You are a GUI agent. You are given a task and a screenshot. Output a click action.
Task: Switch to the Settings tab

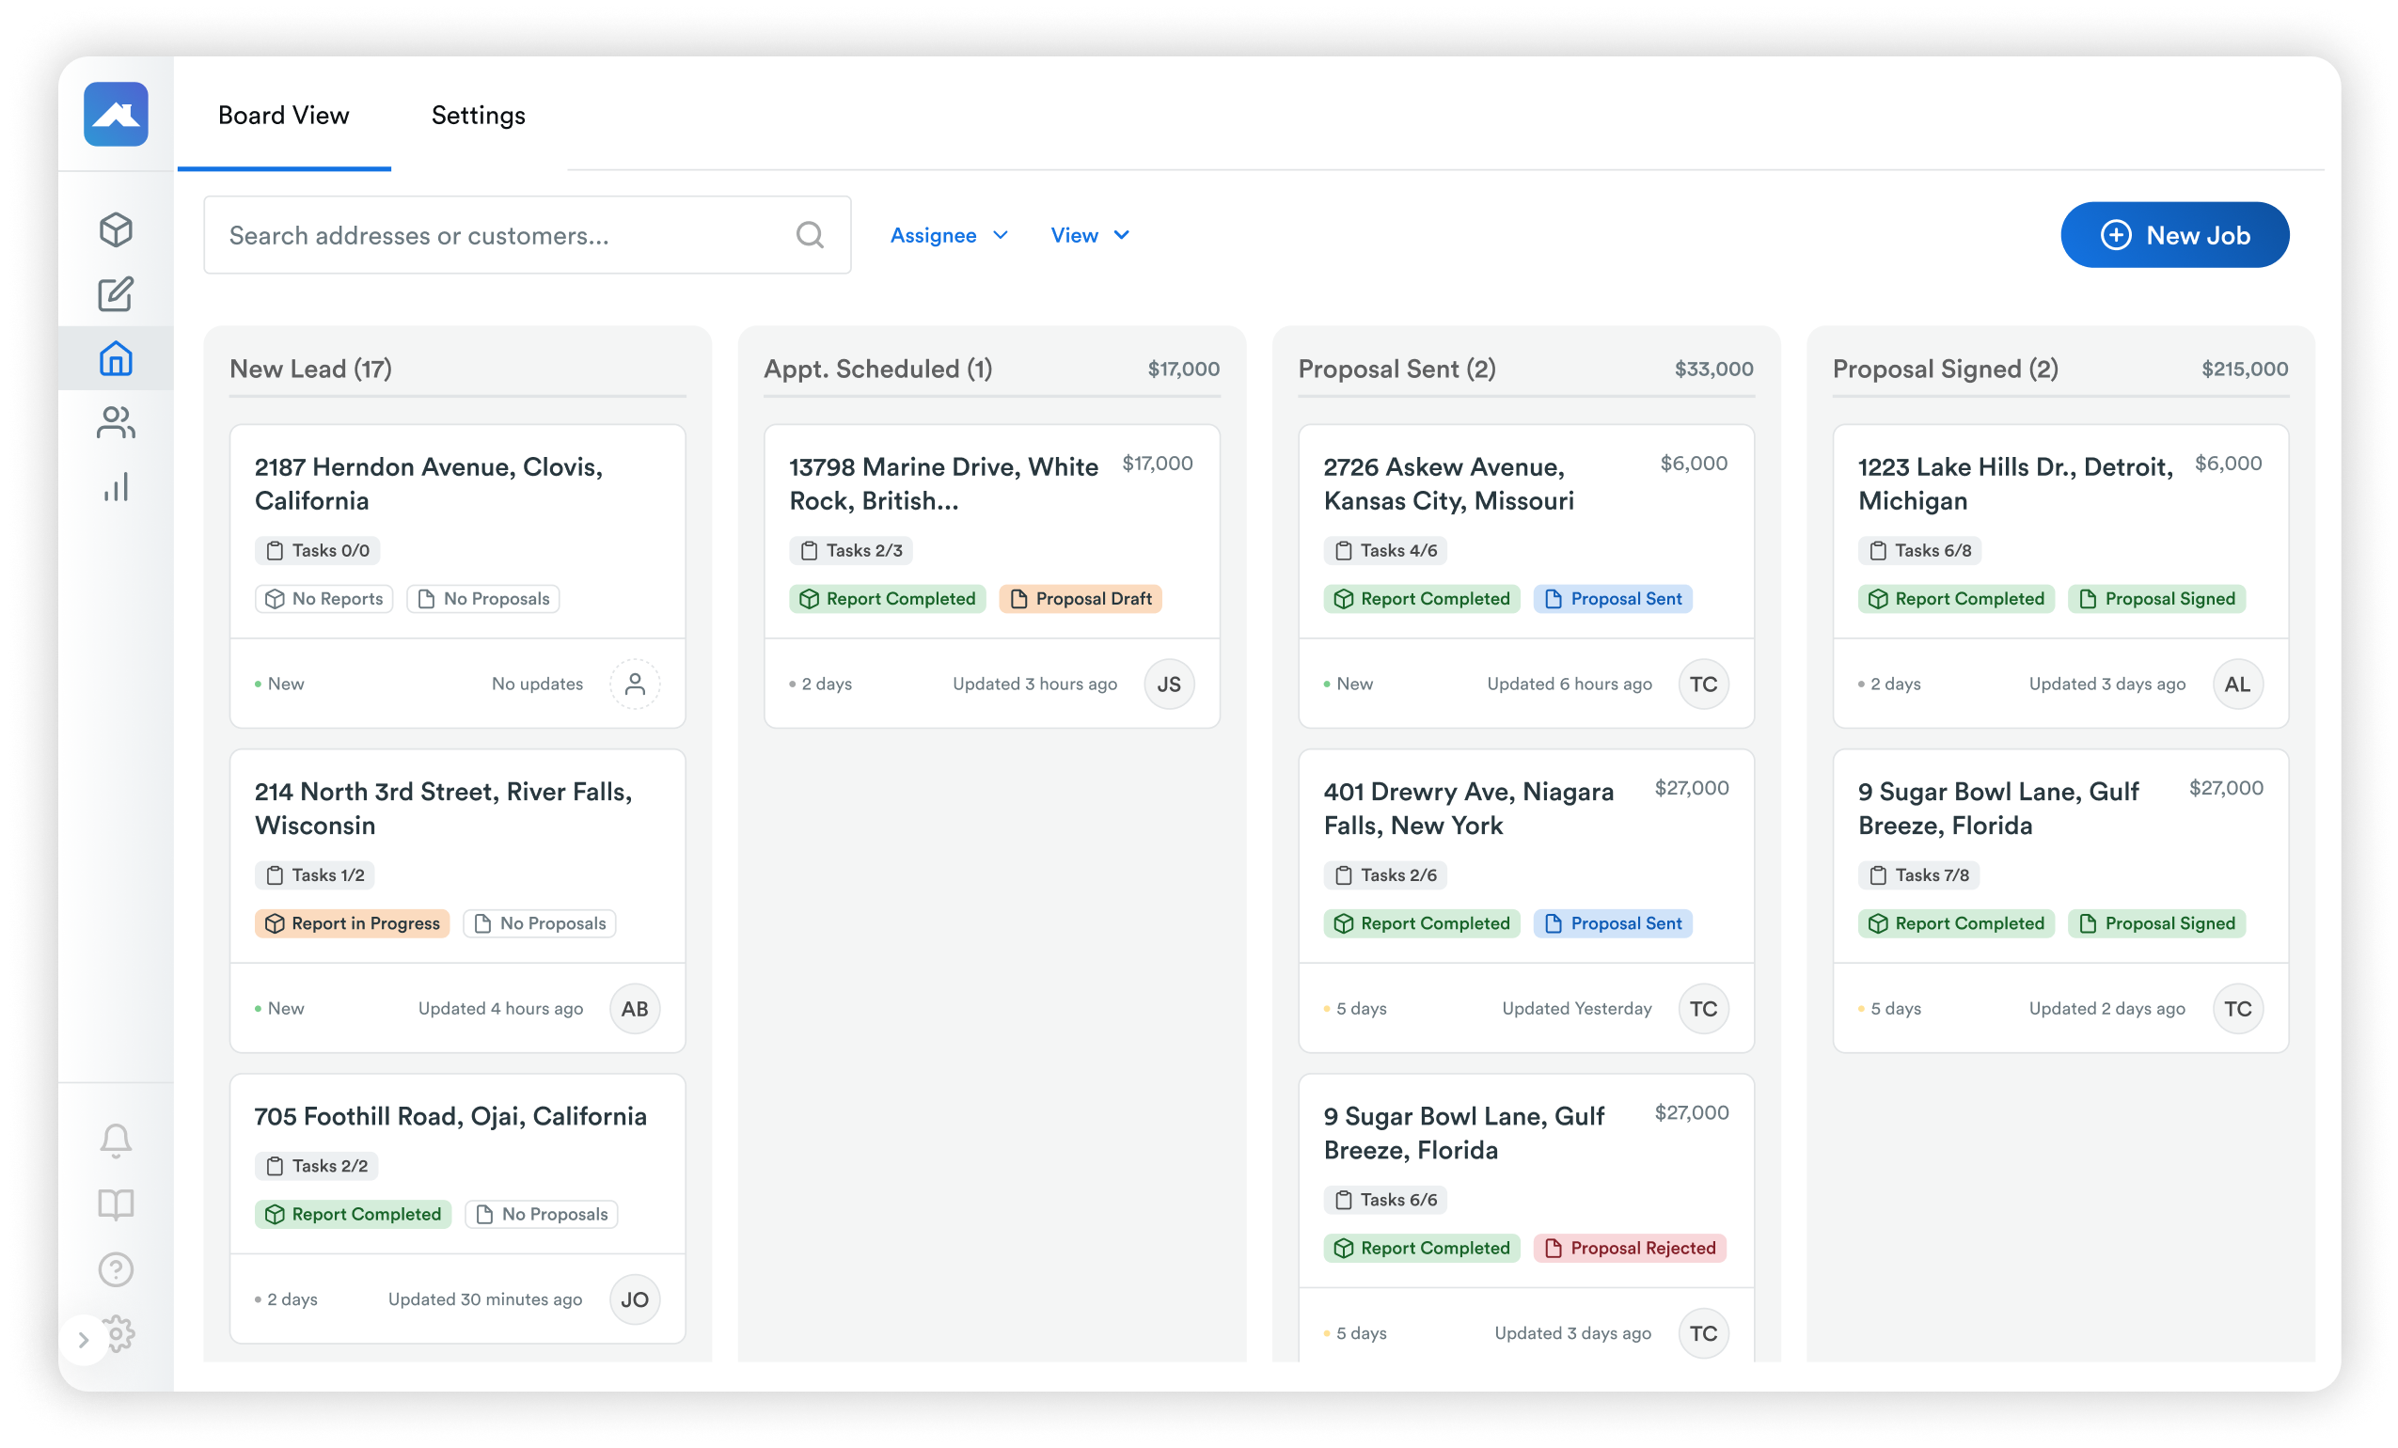pyautogui.click(x=478, y=115)
